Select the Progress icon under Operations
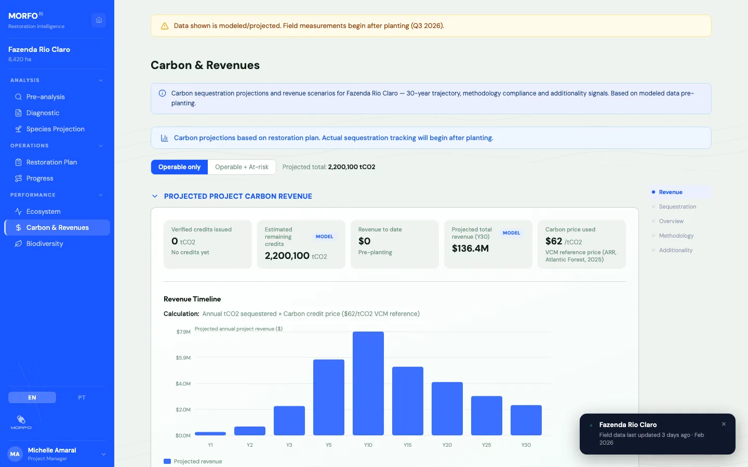The height and width of the screenshot is (467, 748). pos(18,178)
